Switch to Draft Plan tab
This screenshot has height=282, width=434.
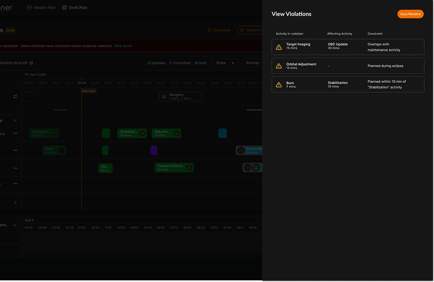coord(74,8)
